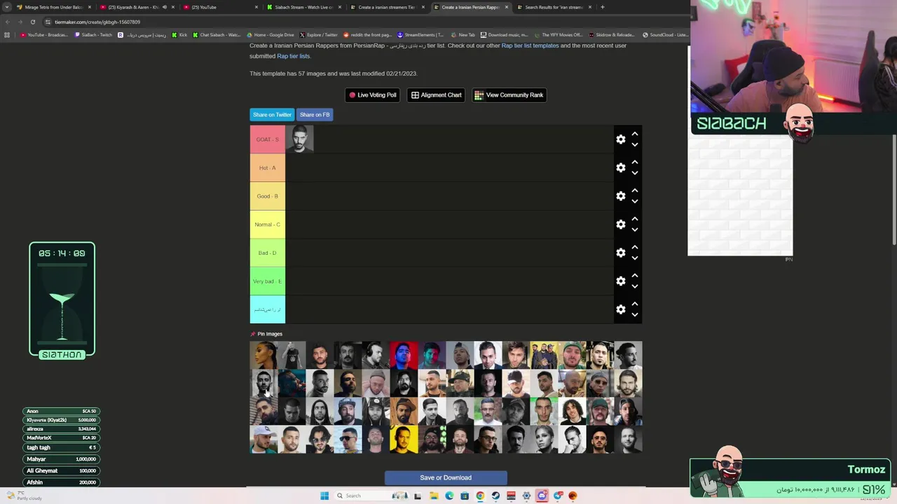Select the Normal - C tier label
Image resolution: width=897 pixels, height=504 pixels.
[267, 225]
